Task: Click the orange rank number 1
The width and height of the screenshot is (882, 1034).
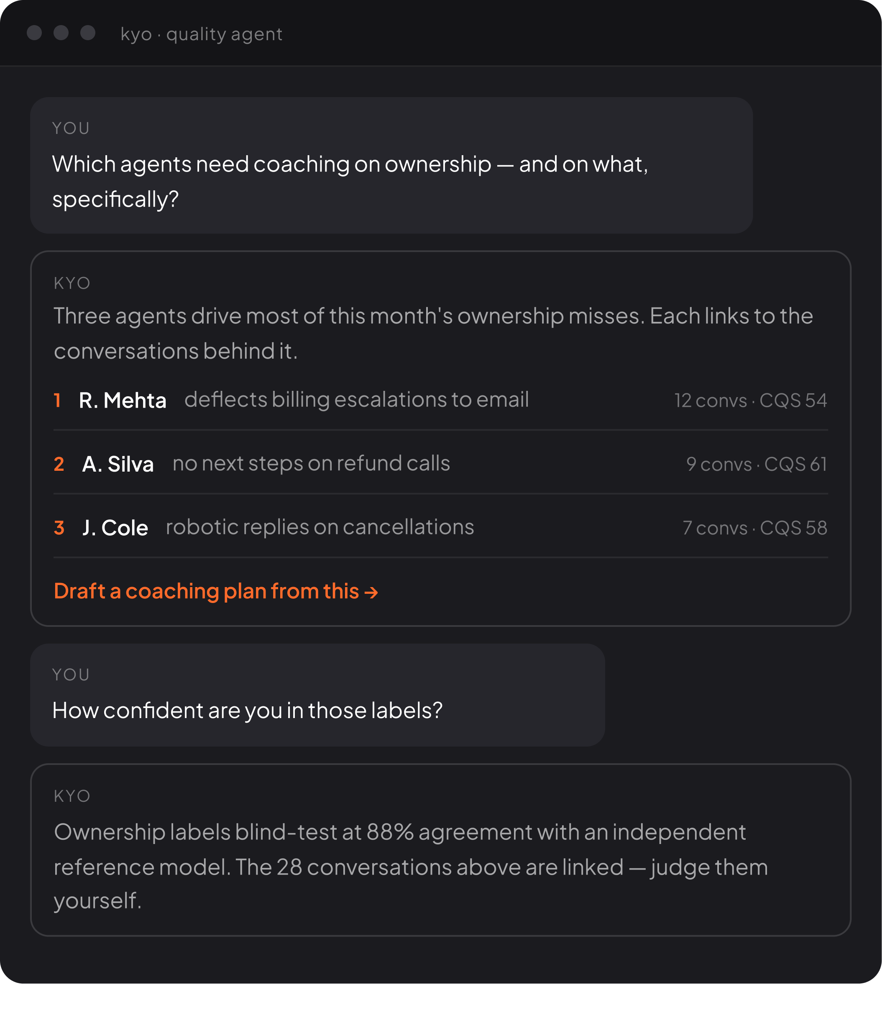Action: pos(58,400)
